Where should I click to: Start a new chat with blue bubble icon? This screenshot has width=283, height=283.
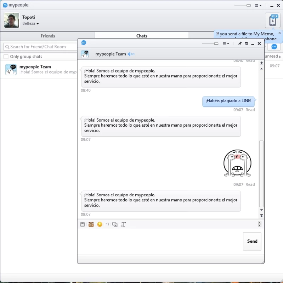[274, 47]
